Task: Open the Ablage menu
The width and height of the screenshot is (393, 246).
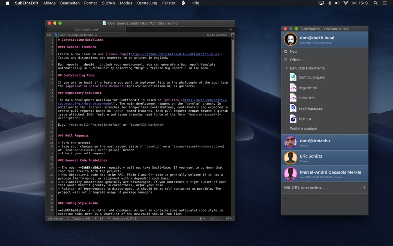Action: coord(49,3)
